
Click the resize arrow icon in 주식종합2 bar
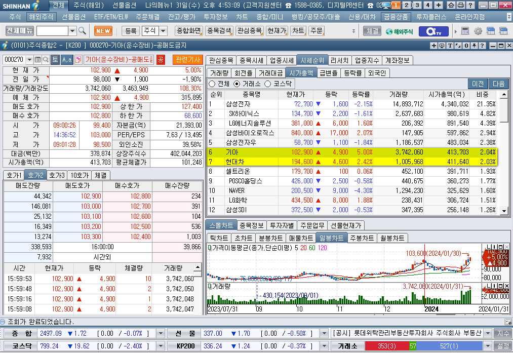click(458, 46)
